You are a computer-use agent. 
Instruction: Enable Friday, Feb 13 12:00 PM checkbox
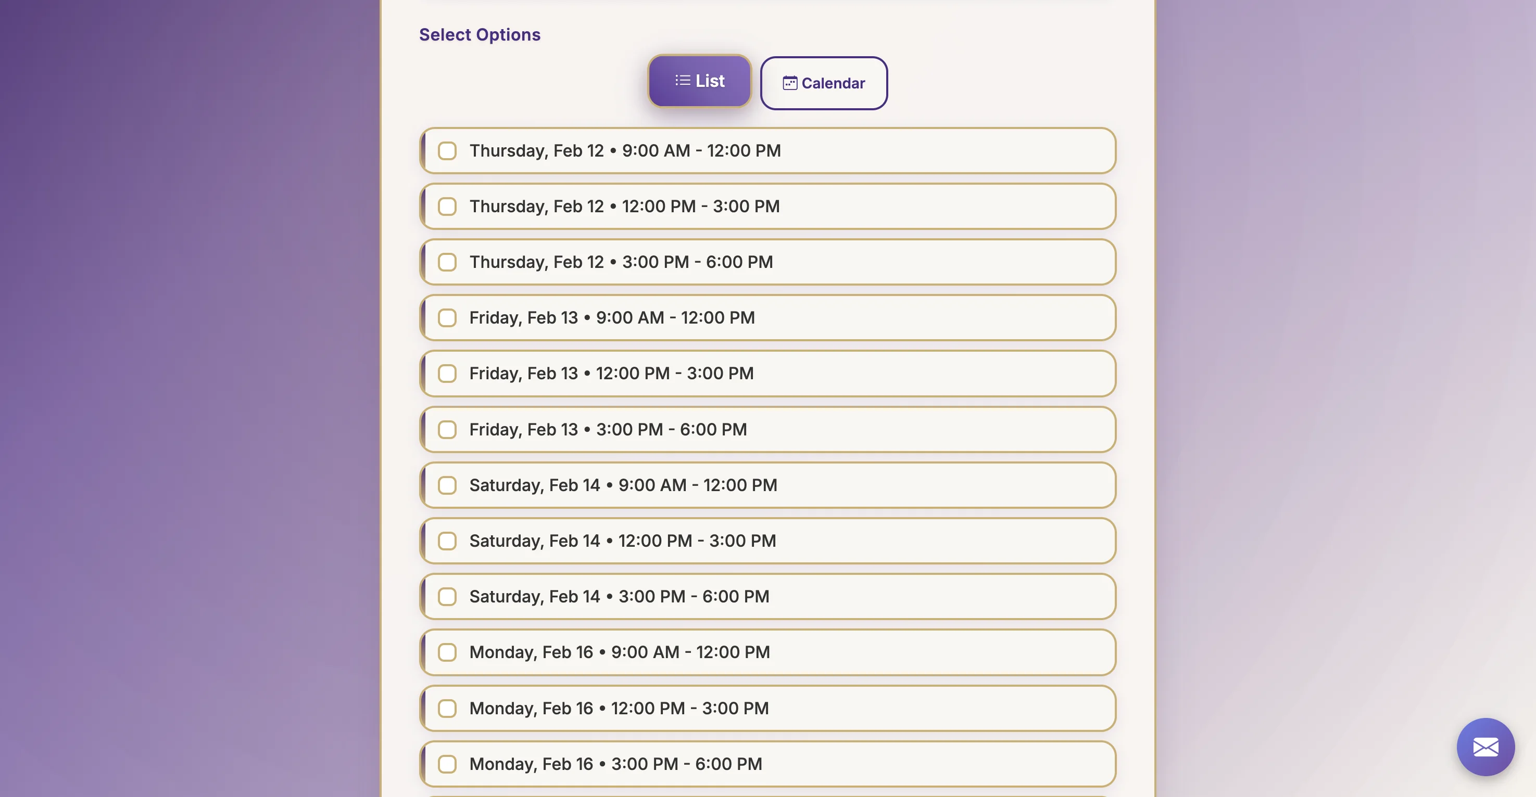pyautogui.click(x=447, y=374)
